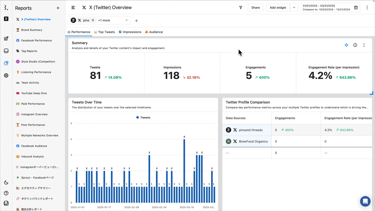Image resolution: width=375 pixels, height=211 pixels.
Task: Open the Intercom chat bubble
Action: coord(365,201)
